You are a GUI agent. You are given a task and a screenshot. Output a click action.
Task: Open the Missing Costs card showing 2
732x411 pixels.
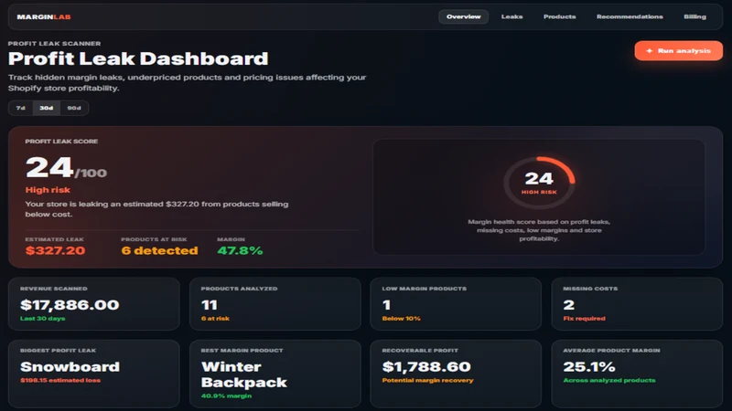point(637,304)
